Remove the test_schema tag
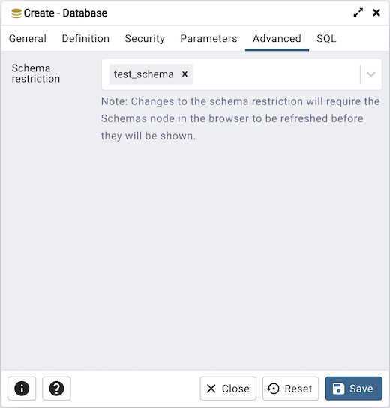The image size is (390, 408). click(184, 74)
